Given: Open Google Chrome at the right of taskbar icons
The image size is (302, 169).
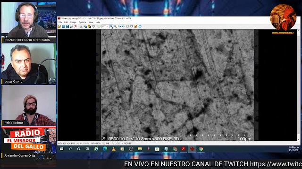Looking at the screenshot, I should [x=201, y=149].
